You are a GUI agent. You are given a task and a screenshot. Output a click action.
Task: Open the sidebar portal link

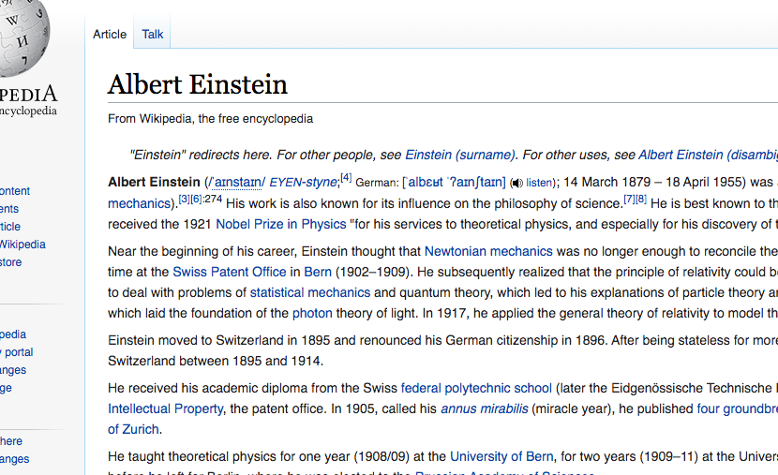[18, 352]
